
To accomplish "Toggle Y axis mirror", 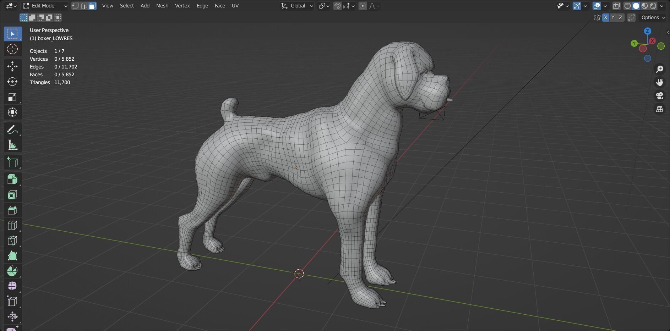I will [613, 17].
